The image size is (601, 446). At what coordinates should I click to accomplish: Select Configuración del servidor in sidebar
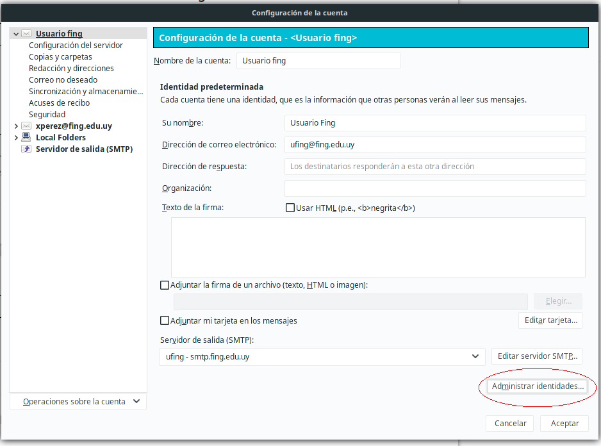click(x=76, y=45)
